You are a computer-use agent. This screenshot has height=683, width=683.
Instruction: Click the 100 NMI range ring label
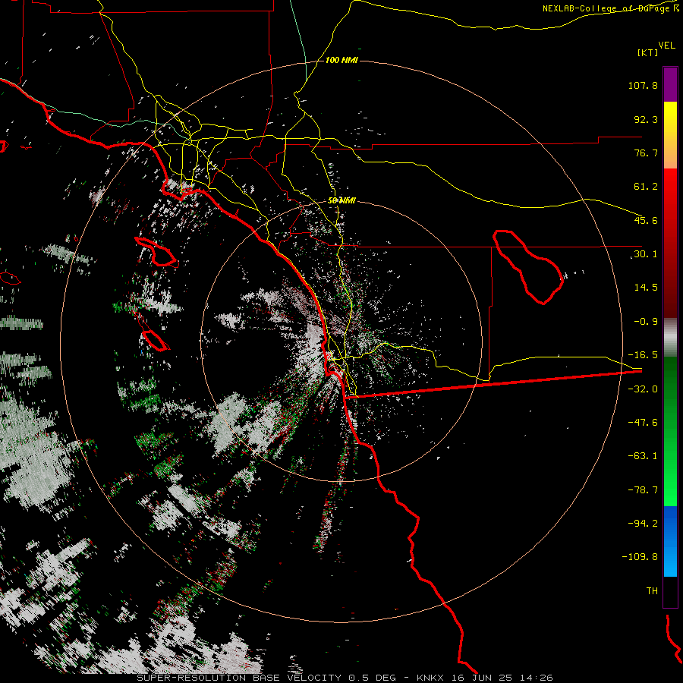tap(341, 60)
